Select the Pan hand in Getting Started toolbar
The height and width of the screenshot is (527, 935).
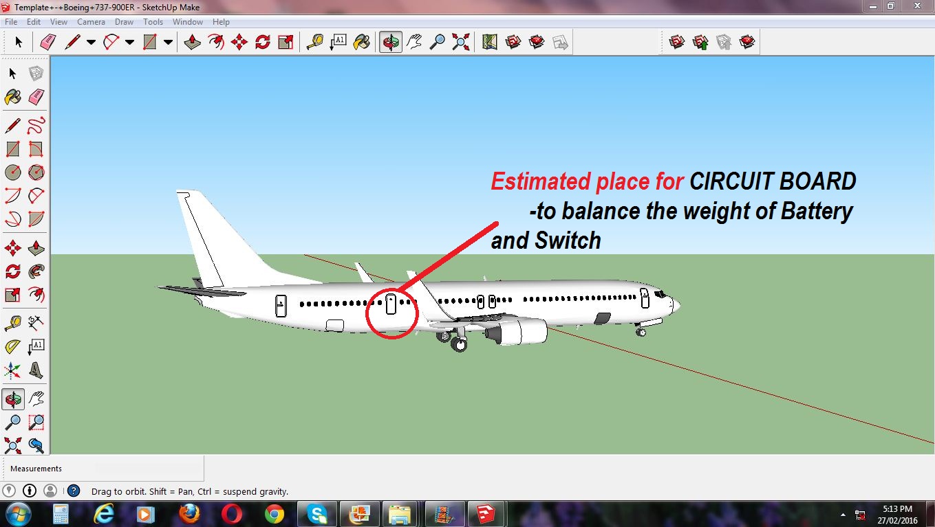pyautogui.click(x=413, y=43)
